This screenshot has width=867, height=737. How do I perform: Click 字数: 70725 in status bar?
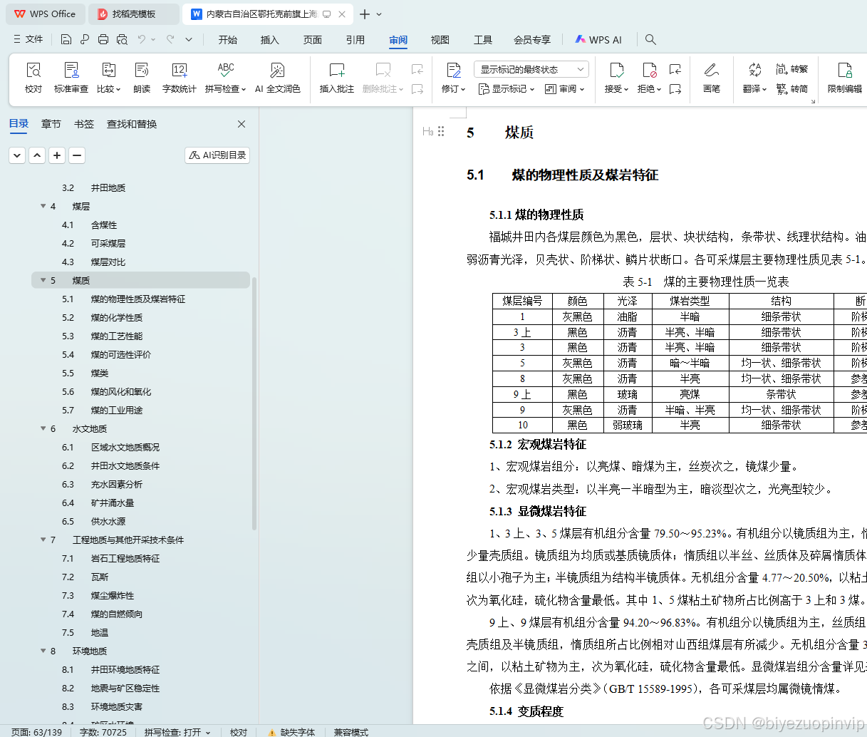pos(103,732)
